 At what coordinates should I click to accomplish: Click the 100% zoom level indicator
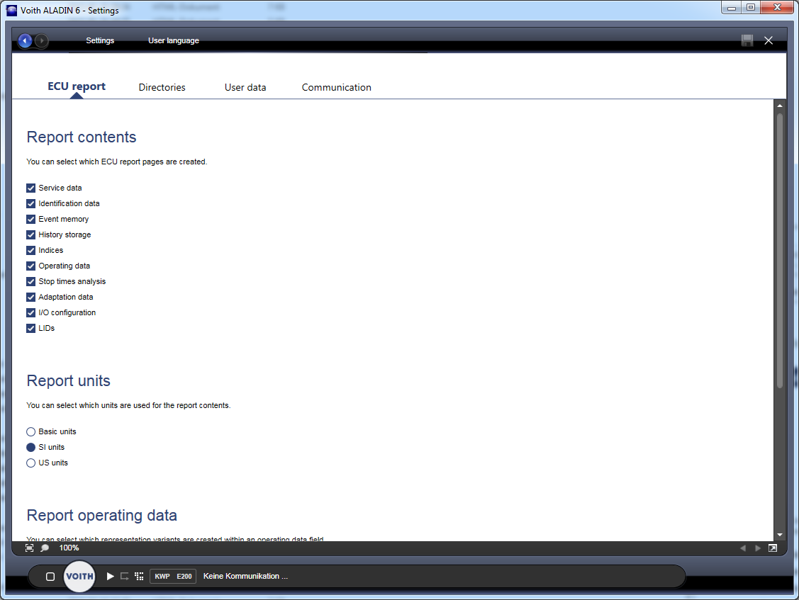[69, 548]
